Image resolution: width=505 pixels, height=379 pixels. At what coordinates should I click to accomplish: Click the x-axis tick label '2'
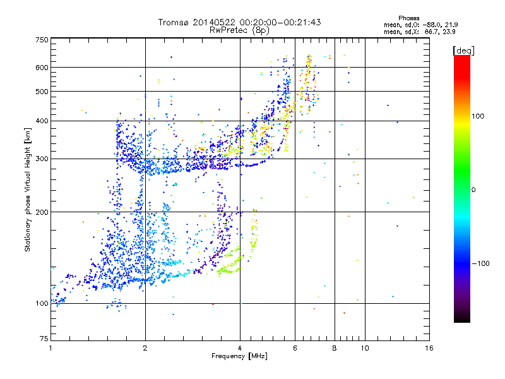145,348
